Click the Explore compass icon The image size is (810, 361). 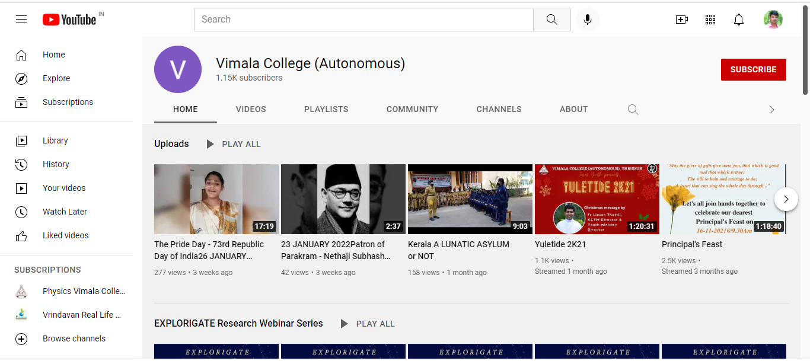(x=21, y=79)
